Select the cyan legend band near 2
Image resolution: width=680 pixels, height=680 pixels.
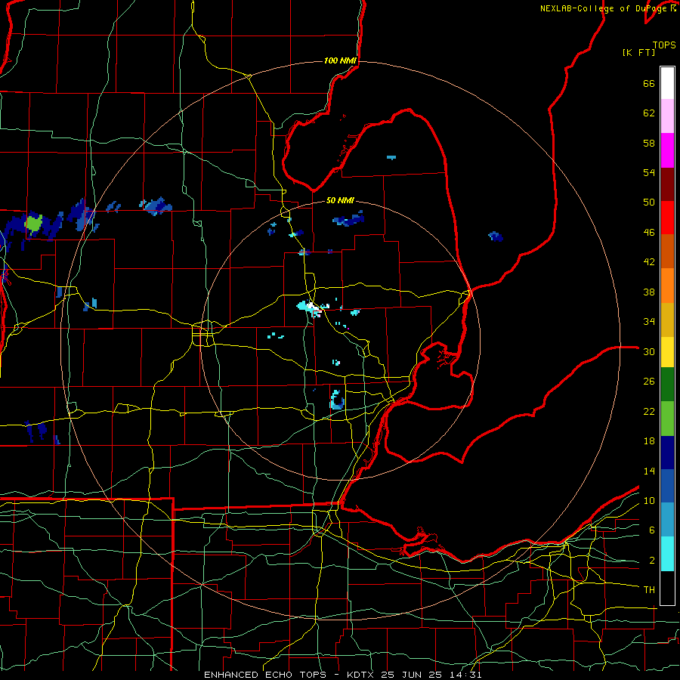pyautogui.click(x=667, y=554)
